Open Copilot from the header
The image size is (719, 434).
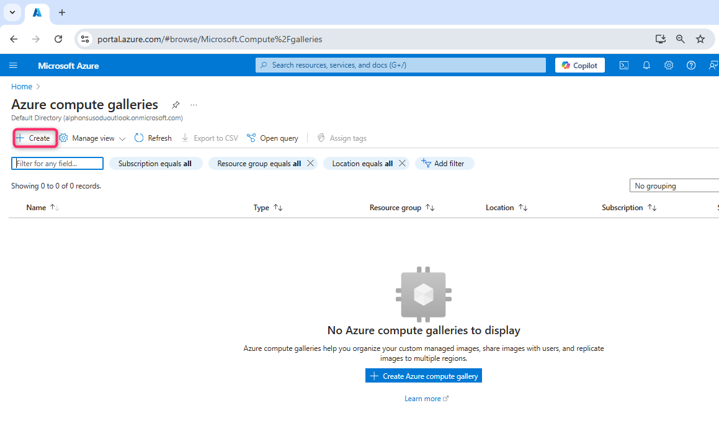coord(579,65)
